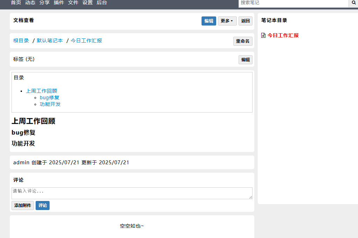
Task: Open the 插件 menu item
Action: point(59,3)
